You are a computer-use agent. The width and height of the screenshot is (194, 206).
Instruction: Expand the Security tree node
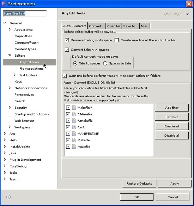10,108
